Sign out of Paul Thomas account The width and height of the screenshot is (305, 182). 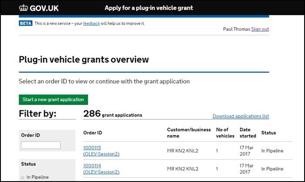pyautogui.click(x=260, y=29)
